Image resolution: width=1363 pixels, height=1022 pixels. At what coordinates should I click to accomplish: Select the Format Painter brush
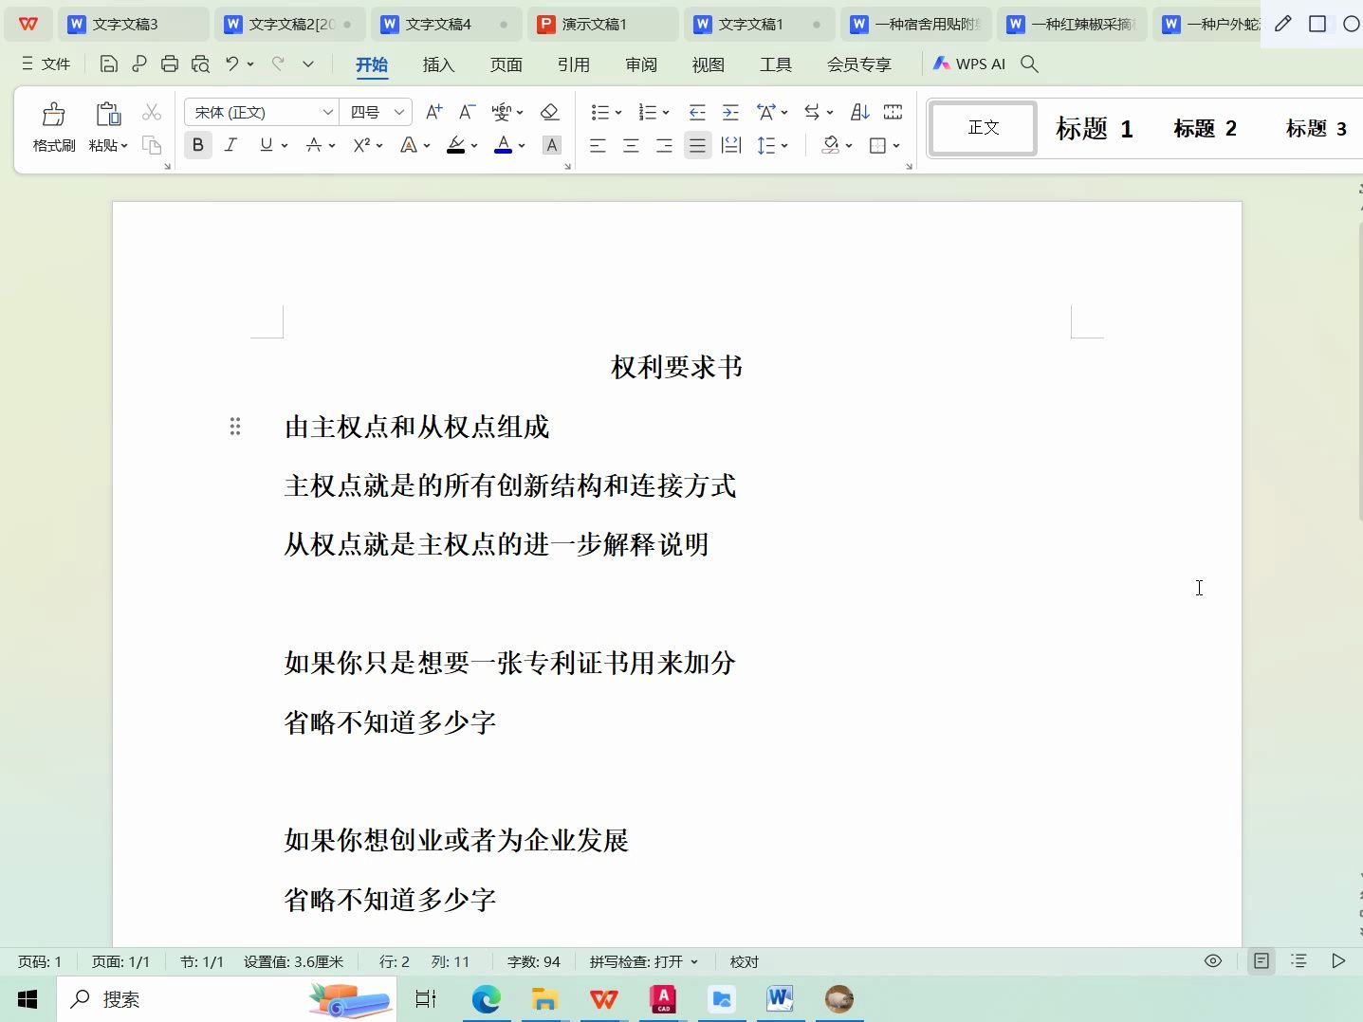point(54,115)
